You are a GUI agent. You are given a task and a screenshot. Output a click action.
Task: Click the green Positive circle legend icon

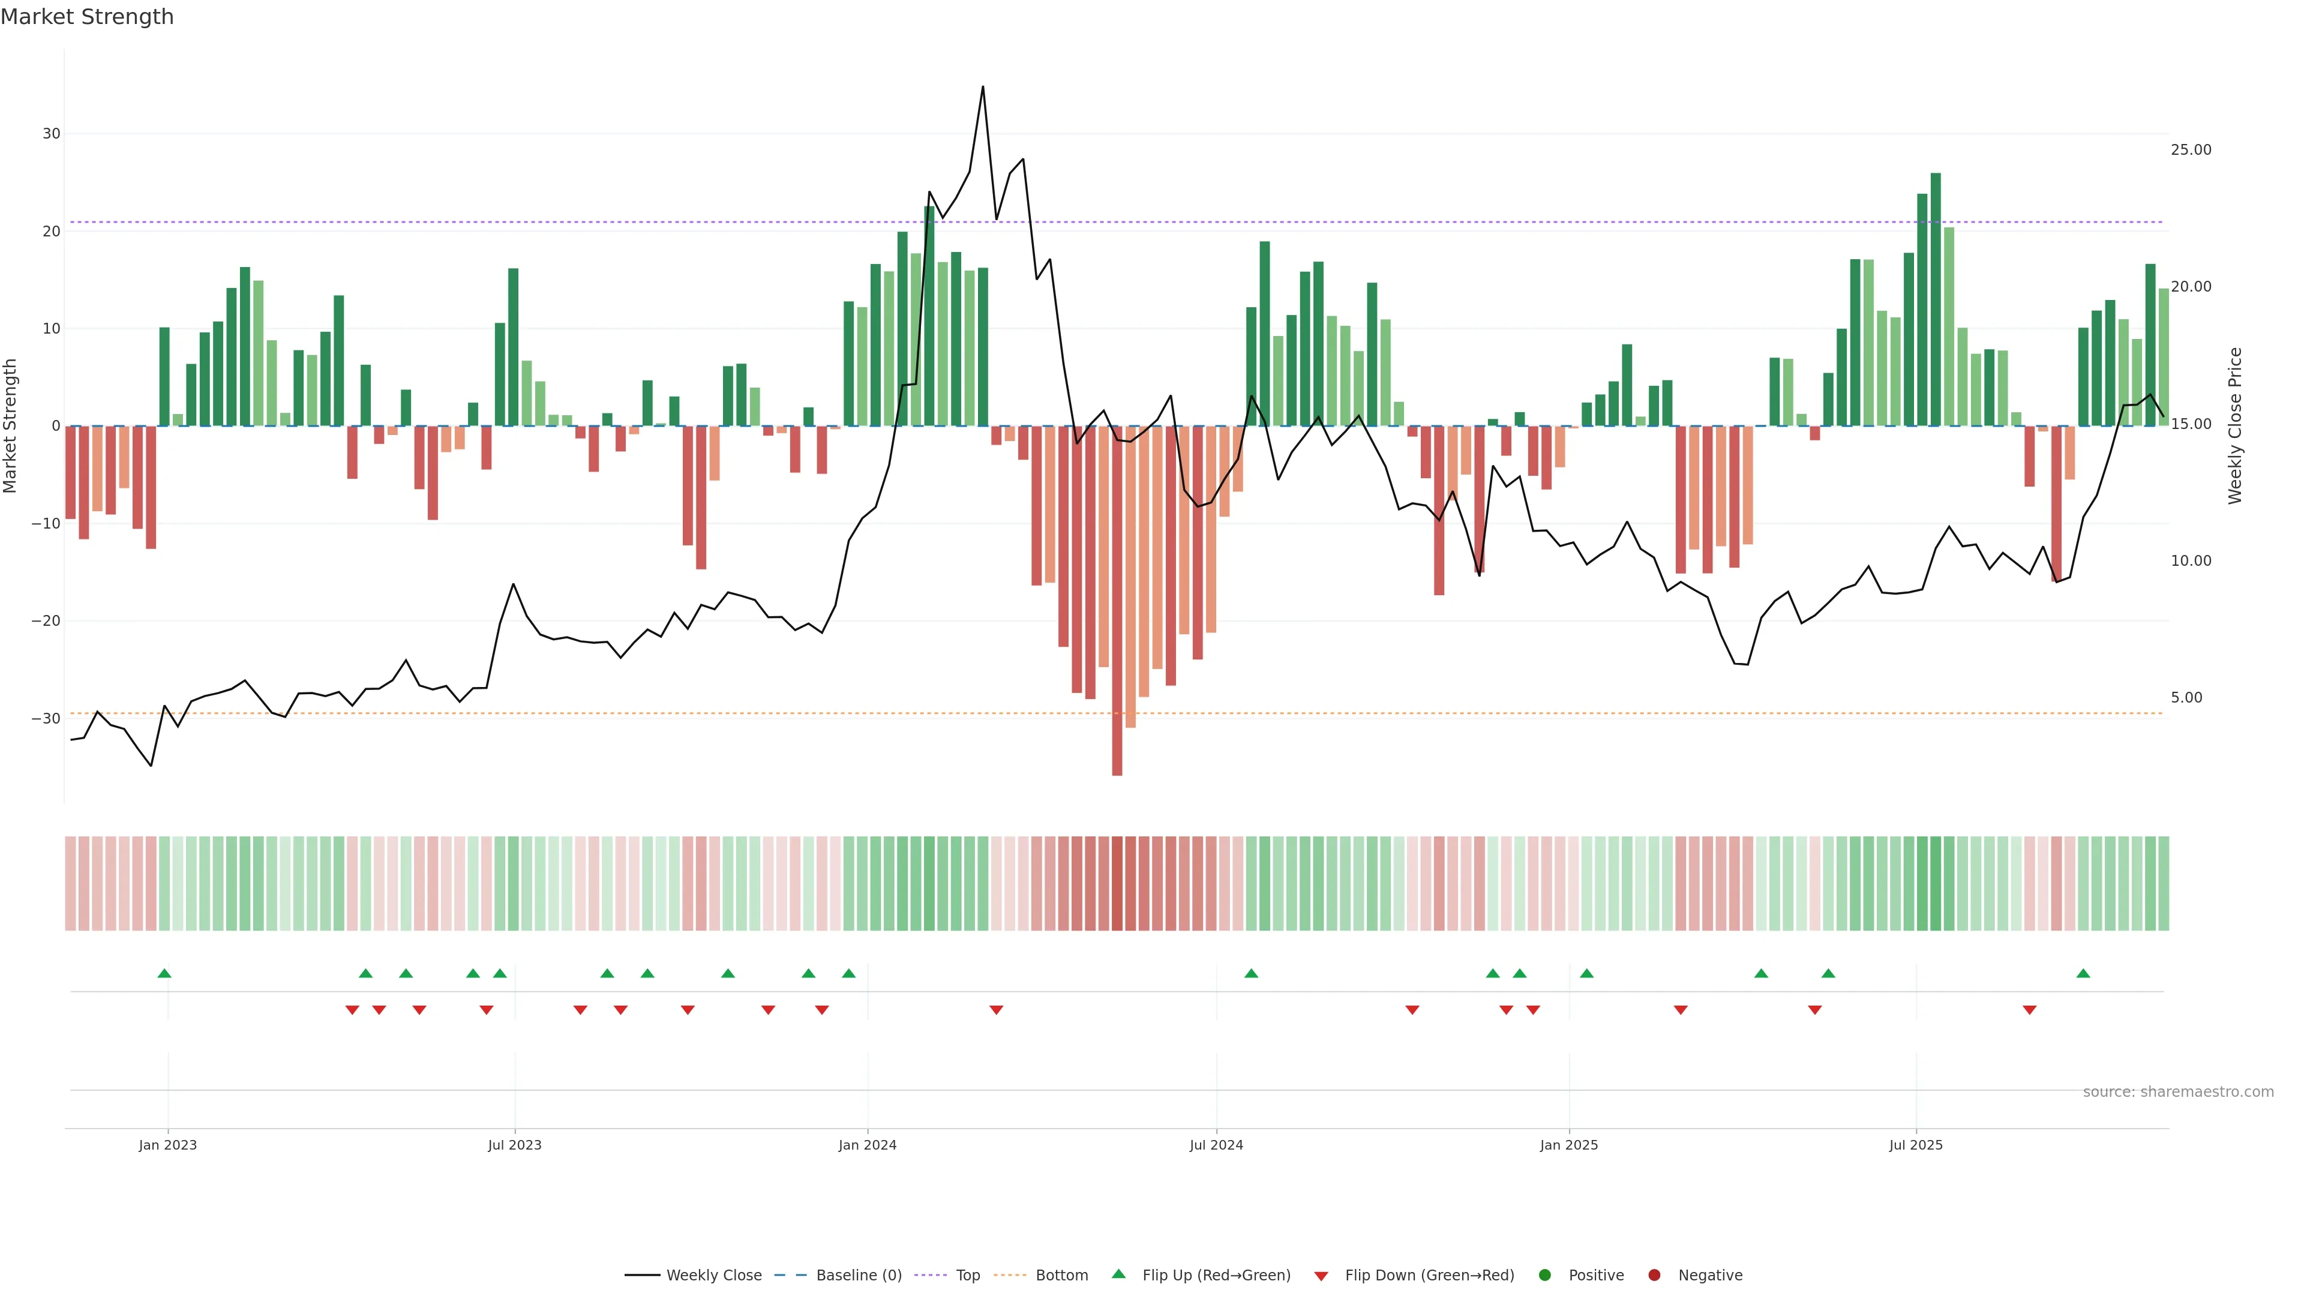[x=1544, y=1276]
